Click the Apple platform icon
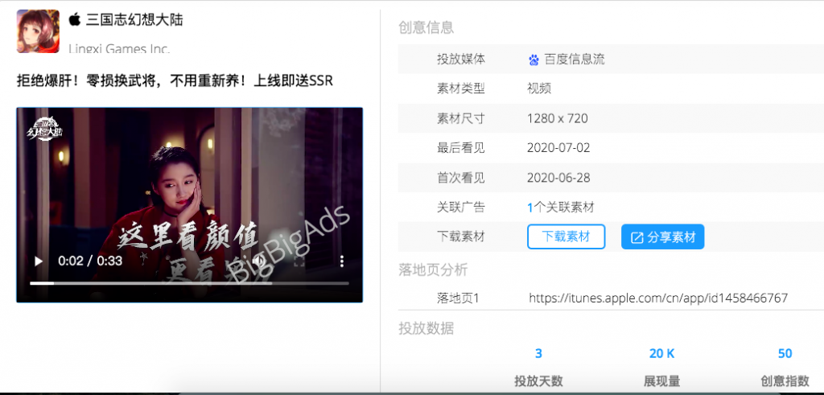The height and width of the screenshot is (395, 824). pyautogui.click(x=75, y=20)
